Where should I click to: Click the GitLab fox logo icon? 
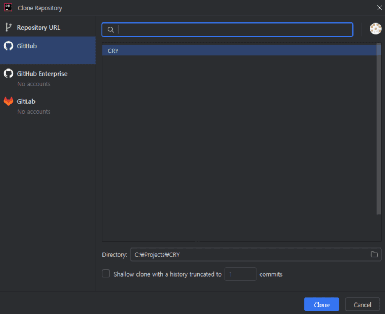coord(9,101)
